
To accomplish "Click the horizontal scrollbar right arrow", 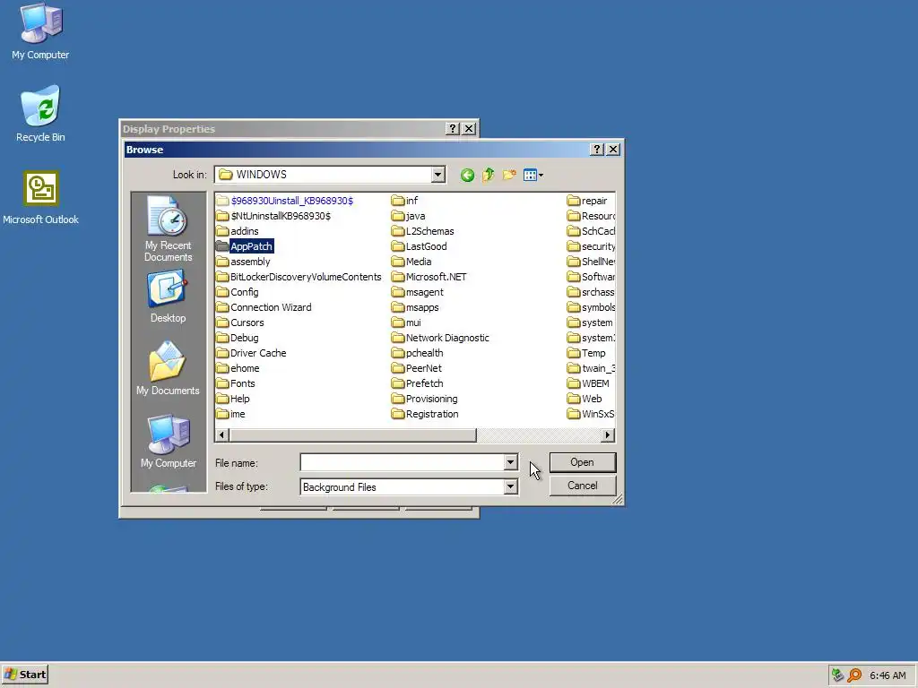I will click(608, 434).
